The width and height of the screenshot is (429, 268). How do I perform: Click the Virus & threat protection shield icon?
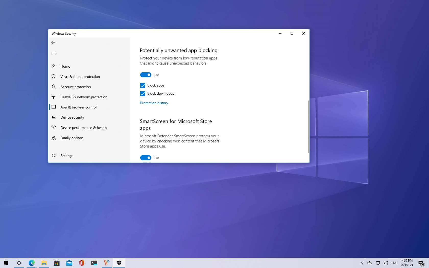click(54, 77)
